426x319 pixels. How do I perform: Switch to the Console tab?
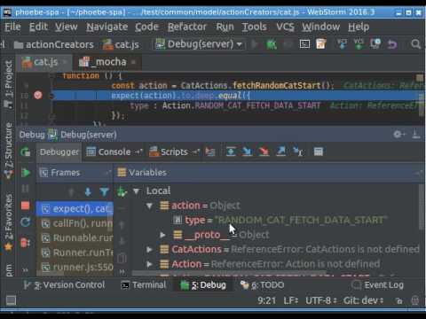114,152
